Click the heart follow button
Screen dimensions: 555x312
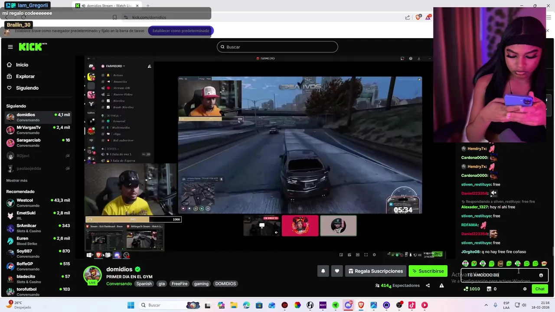[x=337, y=271]
